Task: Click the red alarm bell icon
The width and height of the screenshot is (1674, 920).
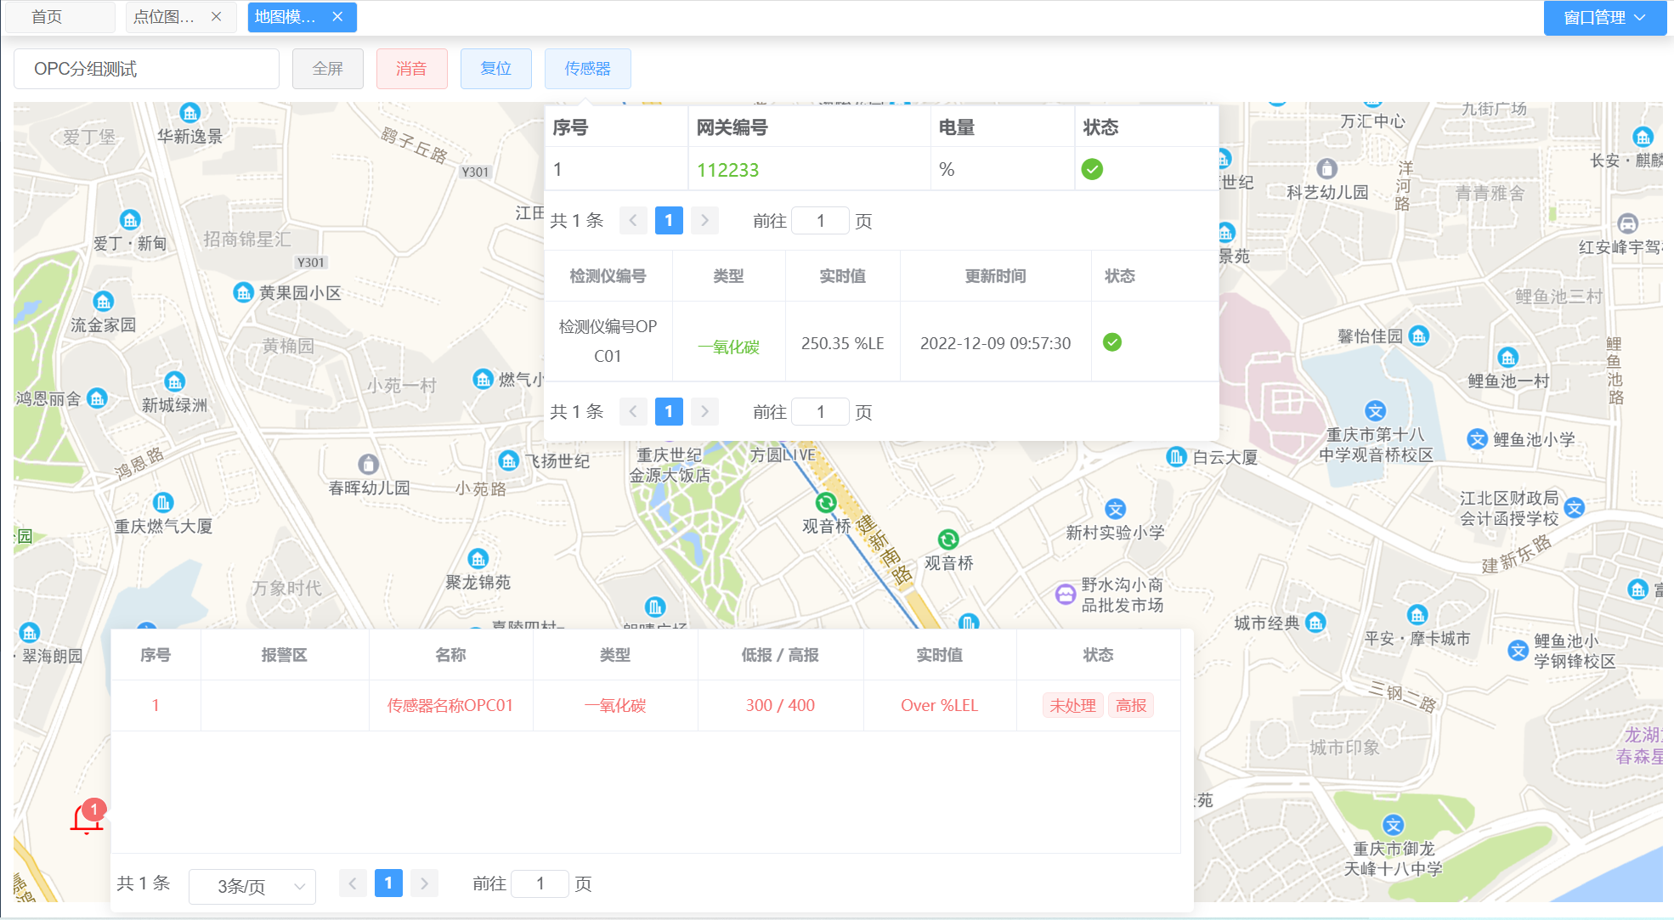Action: (87, 820)
